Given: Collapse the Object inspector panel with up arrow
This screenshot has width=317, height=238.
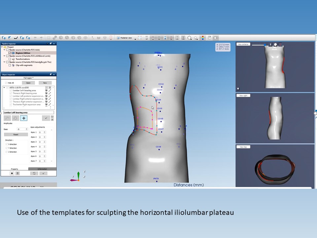Looking at the screenshot, I should click(54, 74).
